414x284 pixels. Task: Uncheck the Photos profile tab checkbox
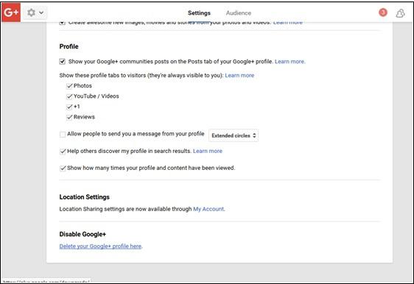click(69, 85)
